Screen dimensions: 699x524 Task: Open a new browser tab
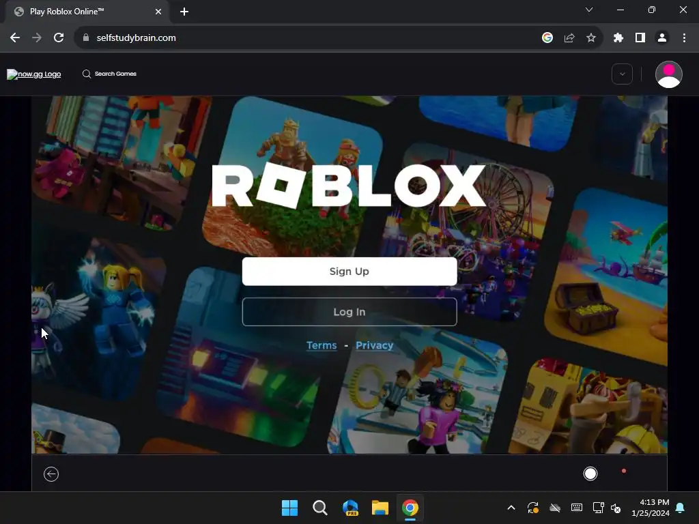tap(184, 12)
